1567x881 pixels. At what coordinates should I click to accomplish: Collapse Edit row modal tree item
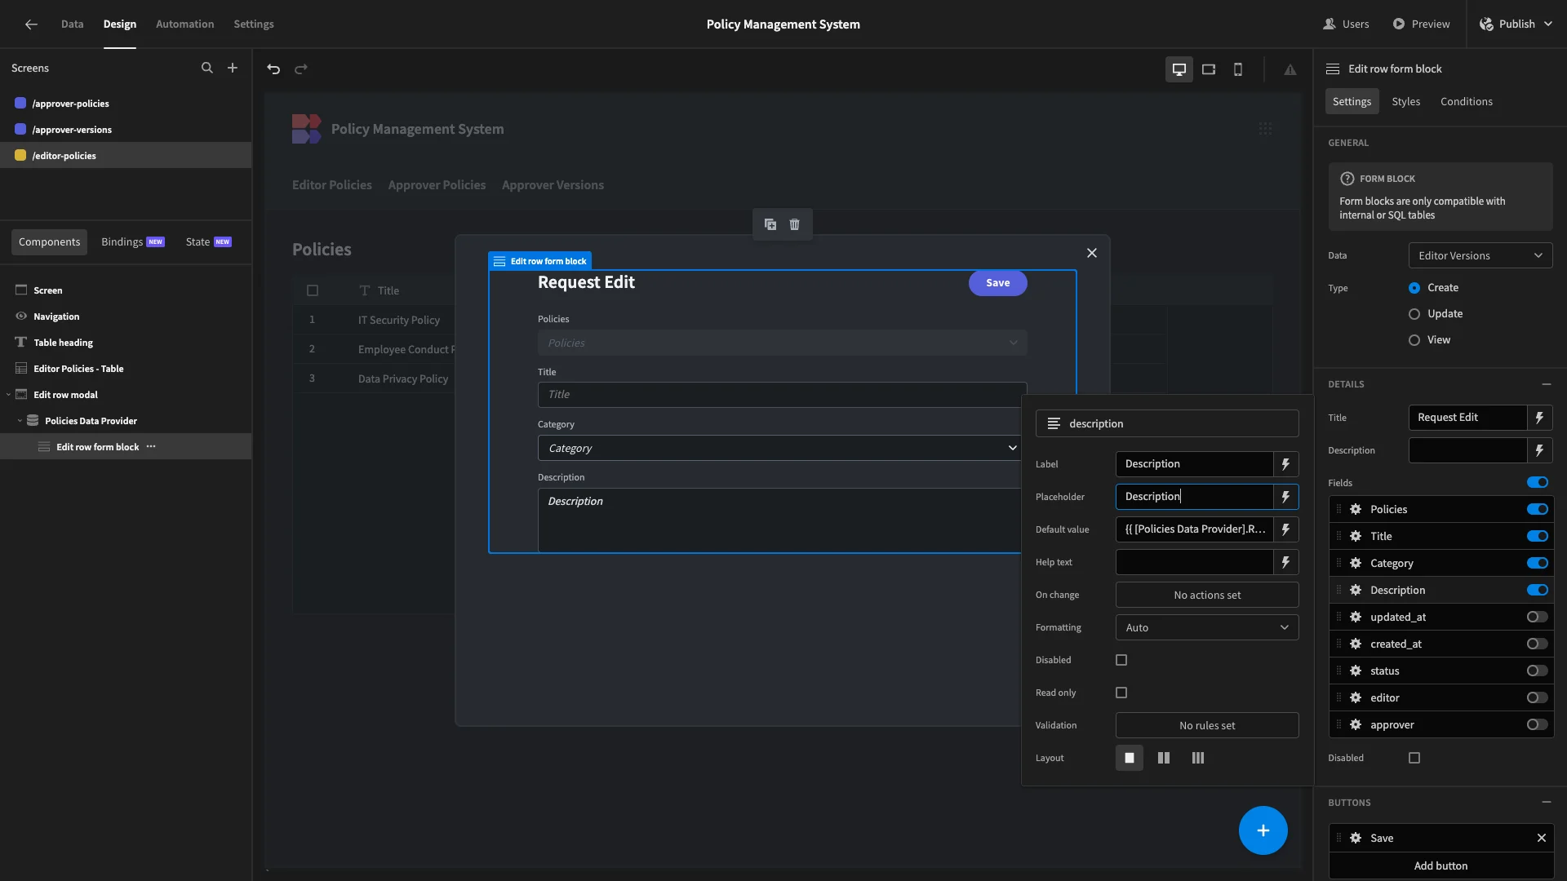[x=8, y=395]
